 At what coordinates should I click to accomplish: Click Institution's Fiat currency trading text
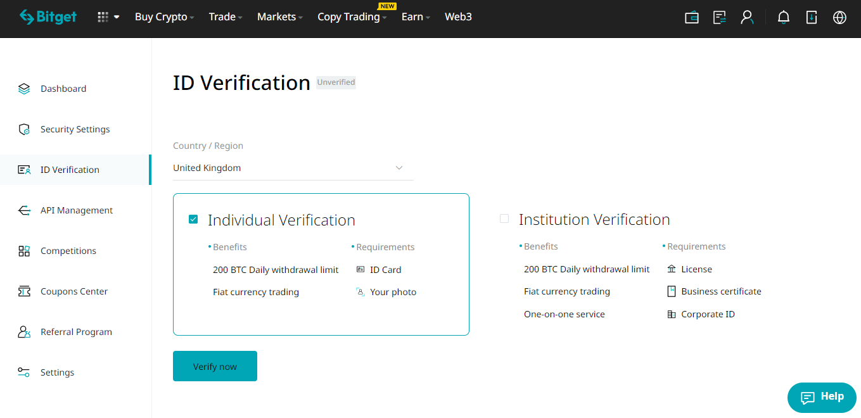pos(567,291)
